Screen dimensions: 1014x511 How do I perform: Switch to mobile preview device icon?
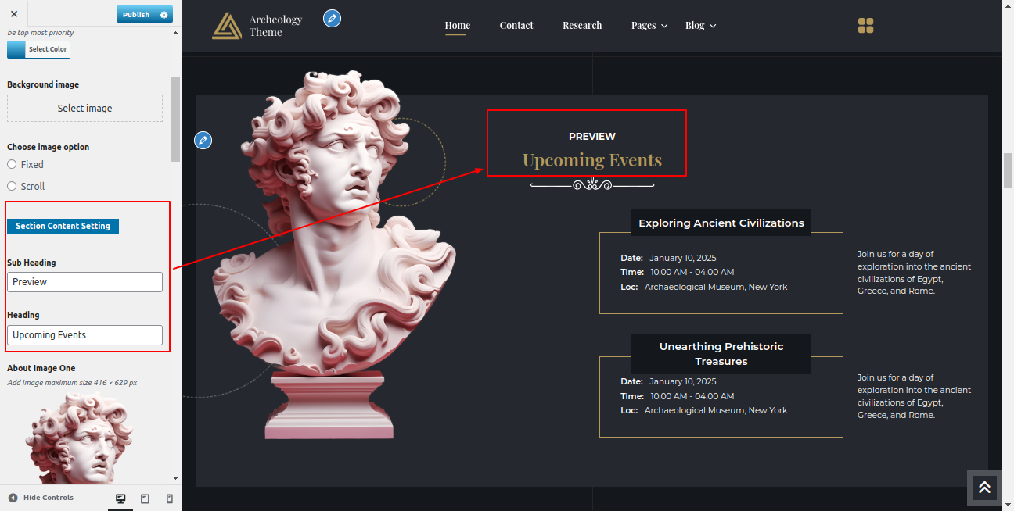tap(169, 498)
